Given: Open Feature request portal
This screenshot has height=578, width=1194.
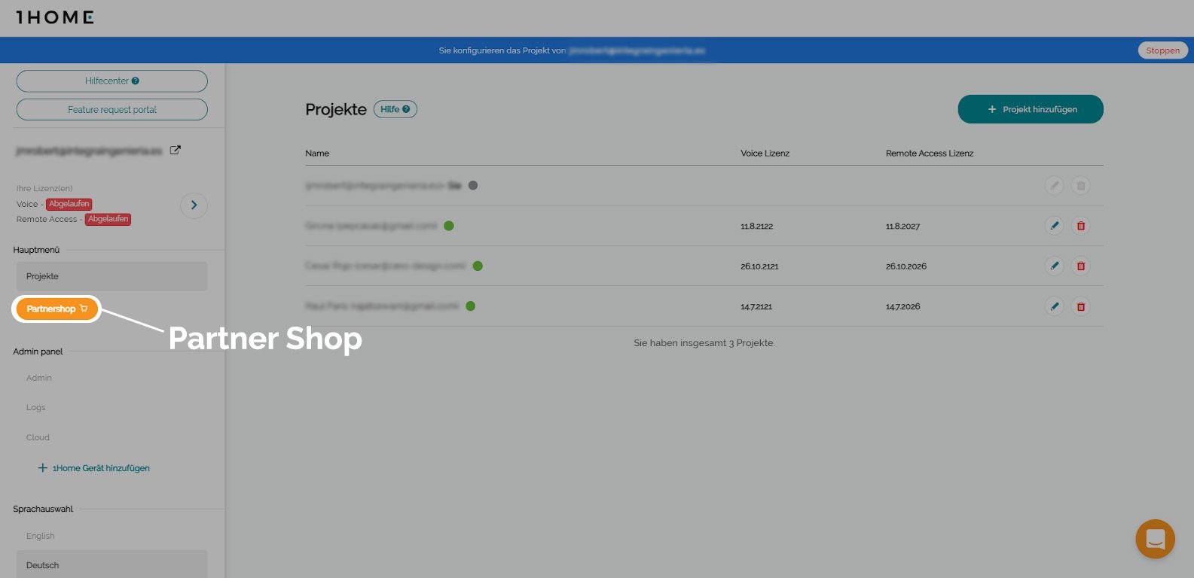Looking at the screenshot, I should coord(111,109).
